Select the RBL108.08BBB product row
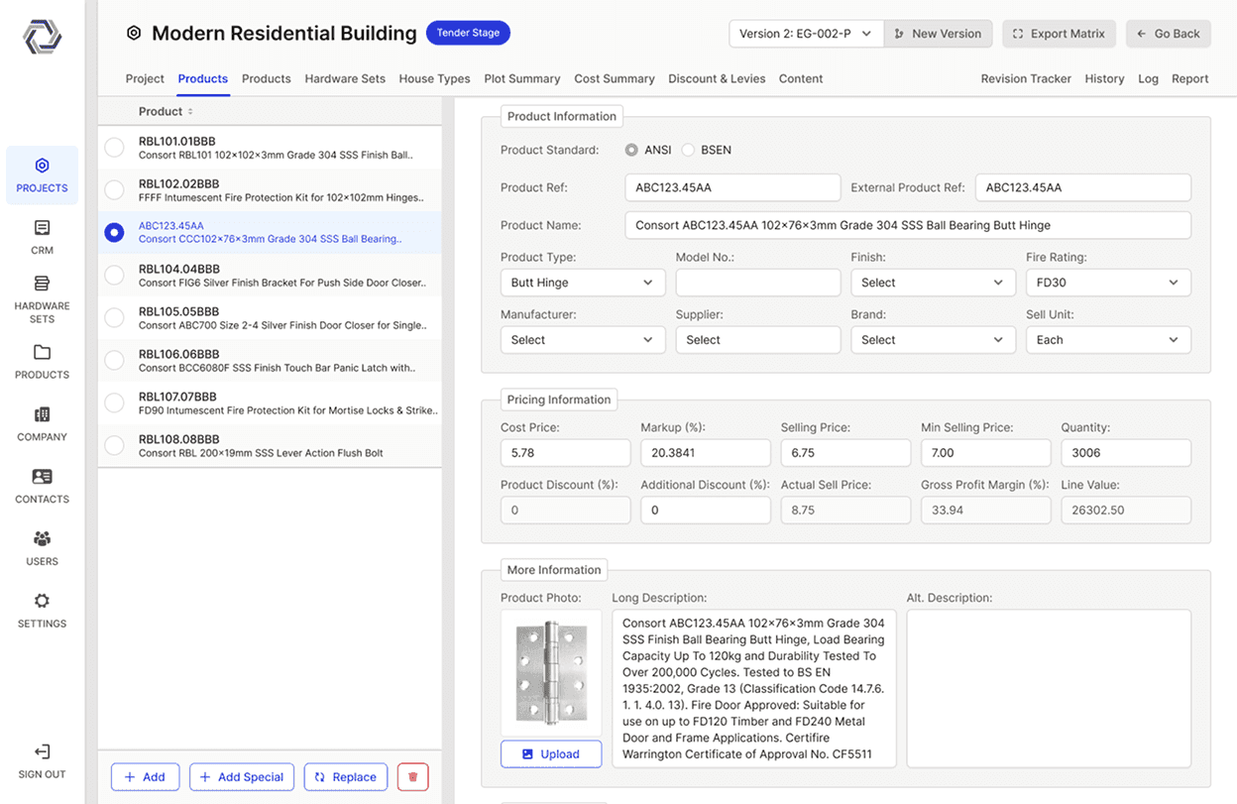This screenshot has height=804, width=1237. click(270, 445)
